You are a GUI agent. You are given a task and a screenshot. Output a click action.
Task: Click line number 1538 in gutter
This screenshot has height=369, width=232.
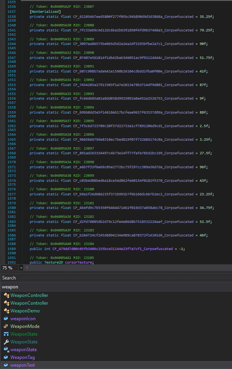click(12, 17)
